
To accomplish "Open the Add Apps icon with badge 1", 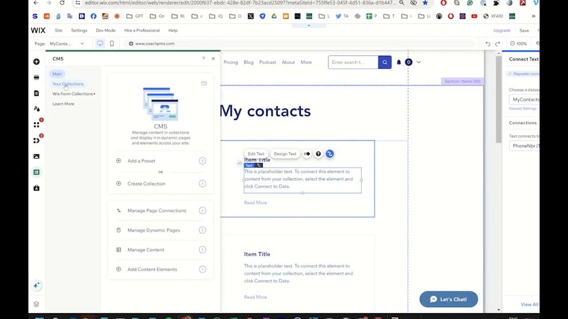I will (37, 124).
